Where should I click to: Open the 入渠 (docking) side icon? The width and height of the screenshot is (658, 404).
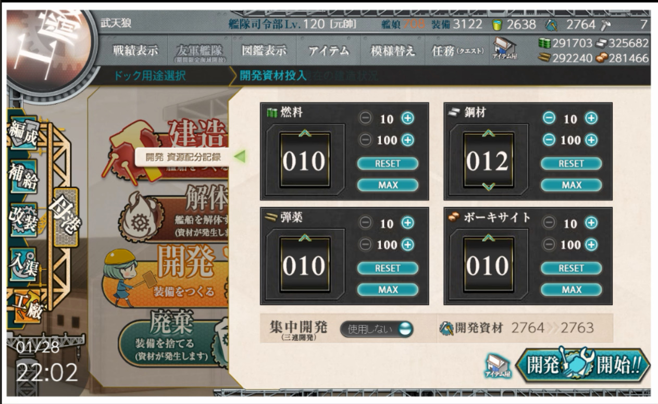pyautogui.click(x=23, y=263)
